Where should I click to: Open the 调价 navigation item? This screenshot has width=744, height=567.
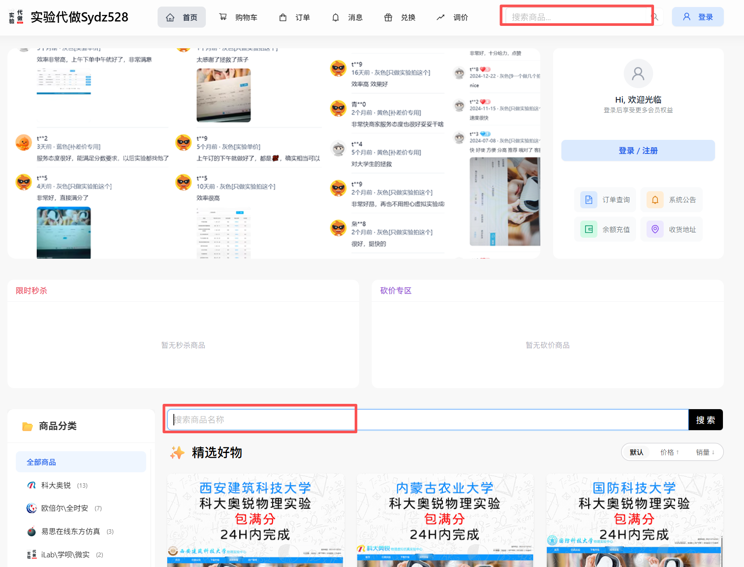coord(453,18)
